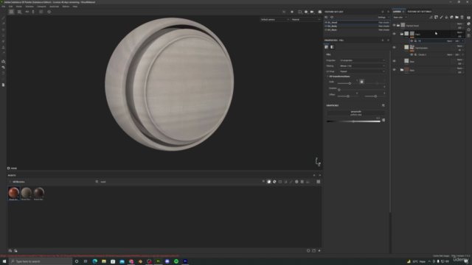The image size is (472, 265).
Task: Select the Clone stamp tool in left toolbar
Action: coord(4,47)
